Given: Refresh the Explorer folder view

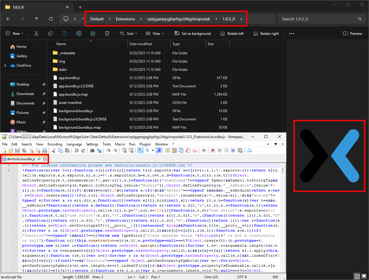Looking at the screenshot, I should [51, 19].
